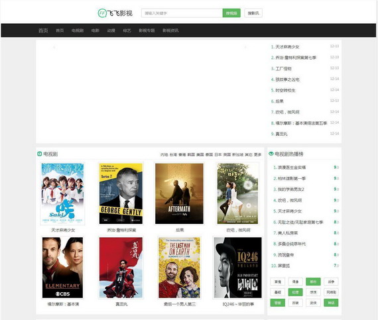The width and height of the screenshot is (378, 320).
Task: Click 更多 link in the 电视剧 section
Action: [x=258, y=154]
